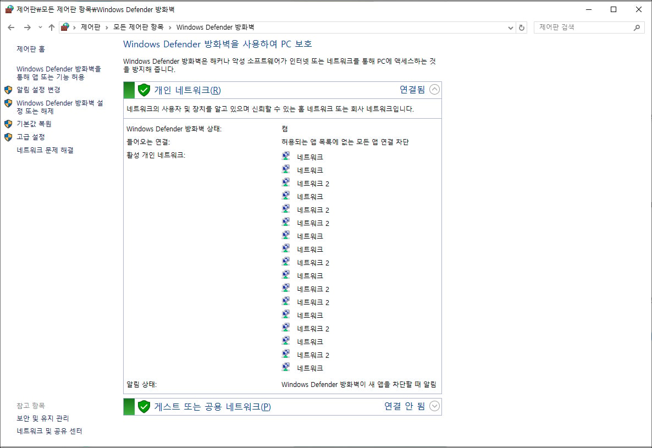
Task: Collapse 개인 네트워크 section with chevron
Action: click(x=434, y=90)
